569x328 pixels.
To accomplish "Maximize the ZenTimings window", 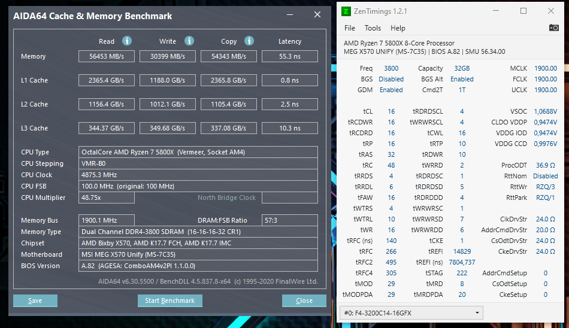I will tap(523, 11).
